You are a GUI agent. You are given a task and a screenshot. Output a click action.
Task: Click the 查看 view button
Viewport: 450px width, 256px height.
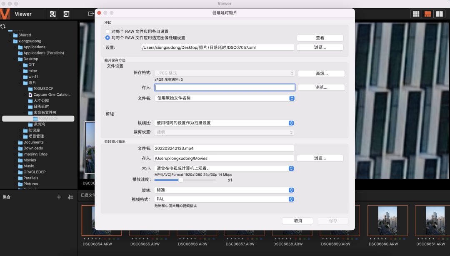point(320,38)
